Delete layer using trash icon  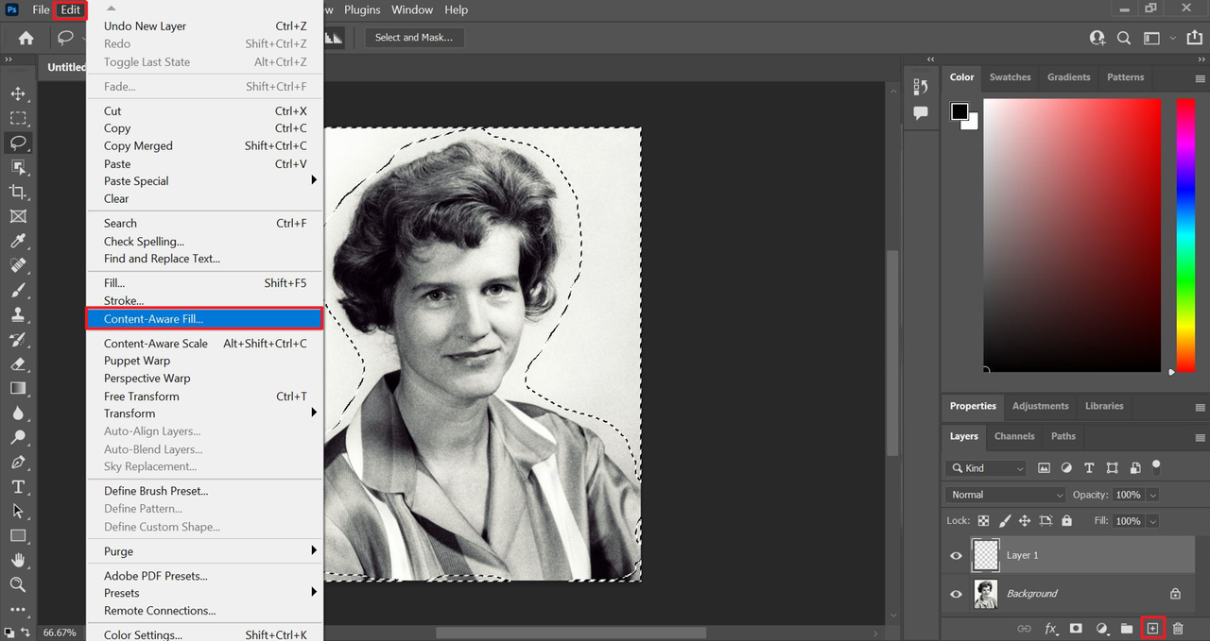point(1178,628)
